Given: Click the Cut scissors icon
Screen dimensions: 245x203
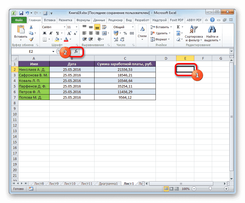Looking at the screenshot, I should 31,27.
